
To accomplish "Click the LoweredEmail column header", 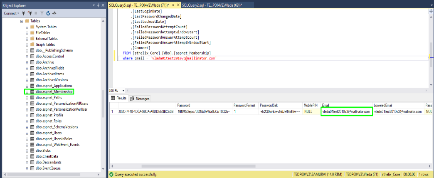I will 398,105.
